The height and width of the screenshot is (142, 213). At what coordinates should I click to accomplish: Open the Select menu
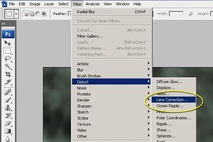[x=63, y=4]
